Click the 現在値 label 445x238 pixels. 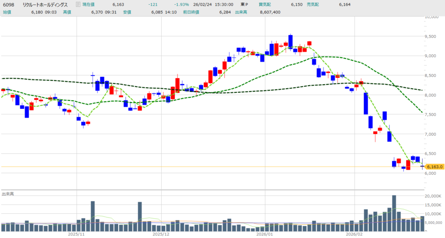89,4
